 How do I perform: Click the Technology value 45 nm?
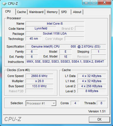(34, 39)
